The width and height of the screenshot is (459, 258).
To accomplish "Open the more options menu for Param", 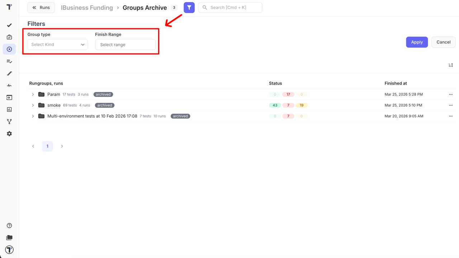I will (451, 95).
